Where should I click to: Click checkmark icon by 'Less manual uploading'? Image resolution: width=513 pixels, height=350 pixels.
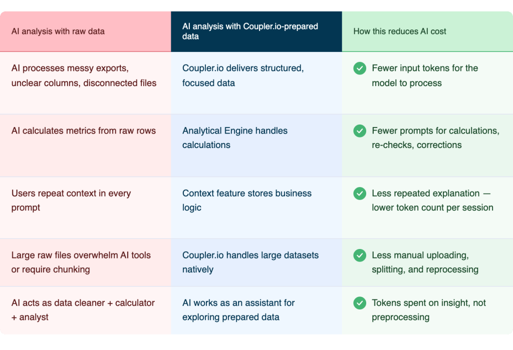[360, 255]
